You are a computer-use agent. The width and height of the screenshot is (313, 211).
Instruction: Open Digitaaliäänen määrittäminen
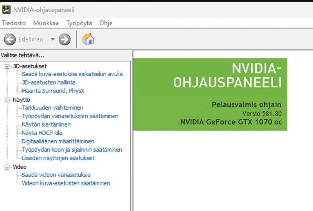click(58, 141)
